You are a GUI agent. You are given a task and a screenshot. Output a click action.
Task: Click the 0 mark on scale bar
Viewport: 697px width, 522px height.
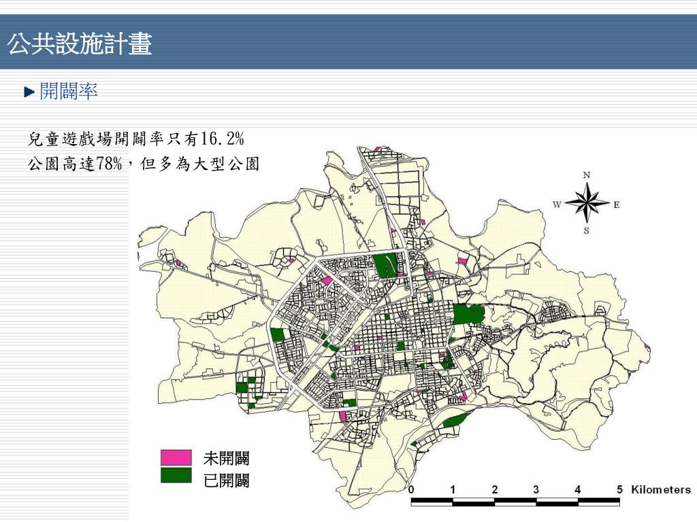[411, 489]
